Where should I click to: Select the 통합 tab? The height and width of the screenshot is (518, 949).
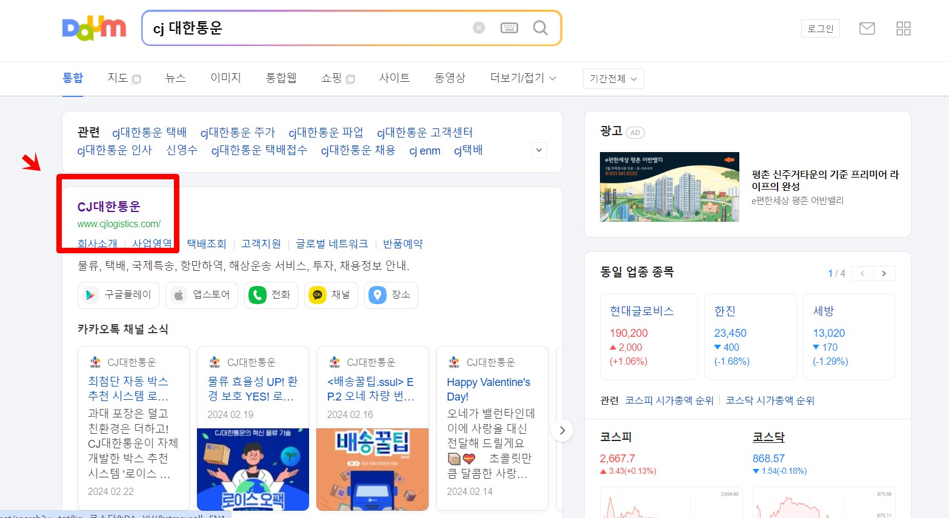[x=73, y=78]
